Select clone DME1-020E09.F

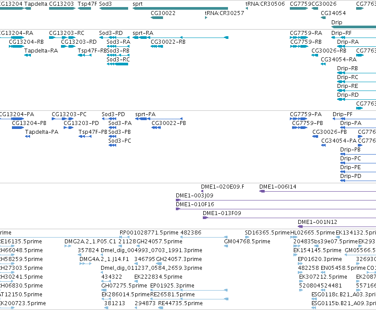[223, 187]
